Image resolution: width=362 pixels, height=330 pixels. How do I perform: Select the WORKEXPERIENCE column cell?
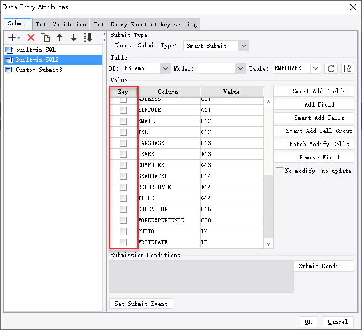169,220
